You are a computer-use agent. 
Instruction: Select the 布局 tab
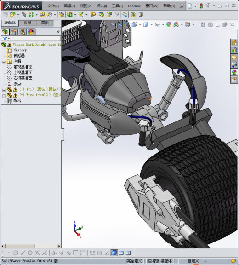click(x=27, y=23)
